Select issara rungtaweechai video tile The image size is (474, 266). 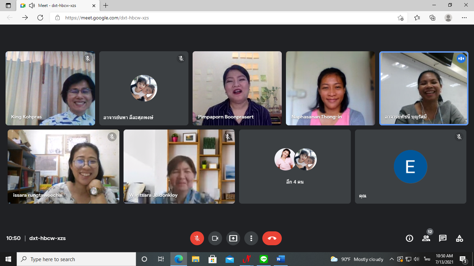click(64, 167)
